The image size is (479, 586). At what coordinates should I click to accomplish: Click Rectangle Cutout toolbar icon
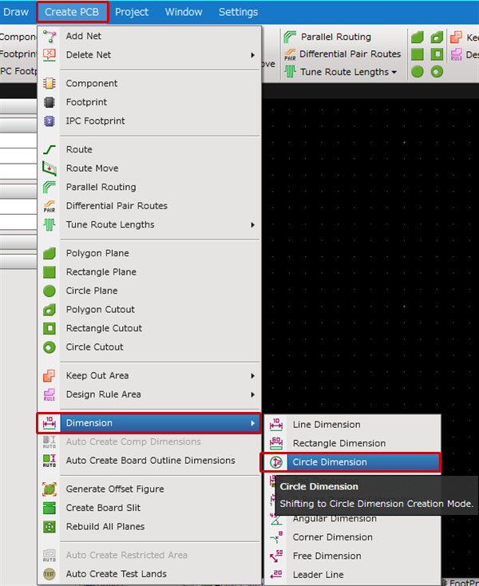click(x=437, y=54)
